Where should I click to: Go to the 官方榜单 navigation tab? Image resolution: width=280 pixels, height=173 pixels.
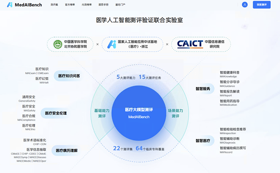click(x=70, y=5)
